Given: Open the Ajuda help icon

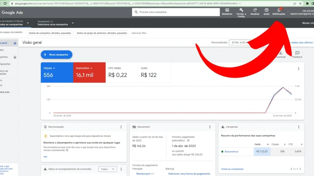Looking at the screenshot, I should (x=266, y=10).
